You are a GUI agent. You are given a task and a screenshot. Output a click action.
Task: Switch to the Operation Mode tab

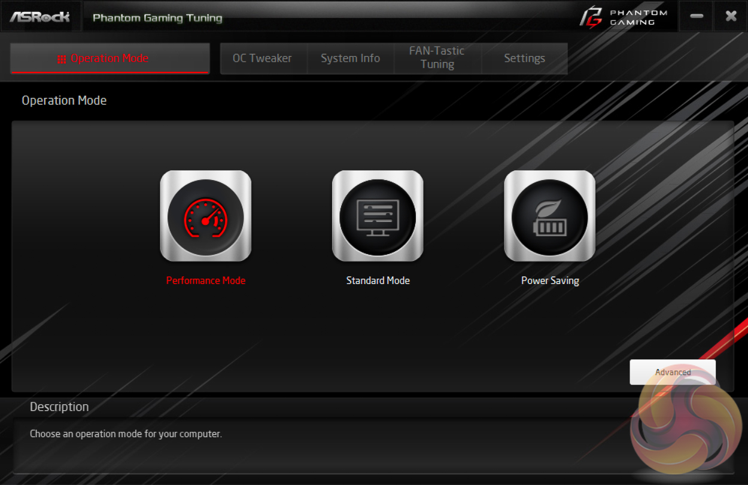(110, 59)
